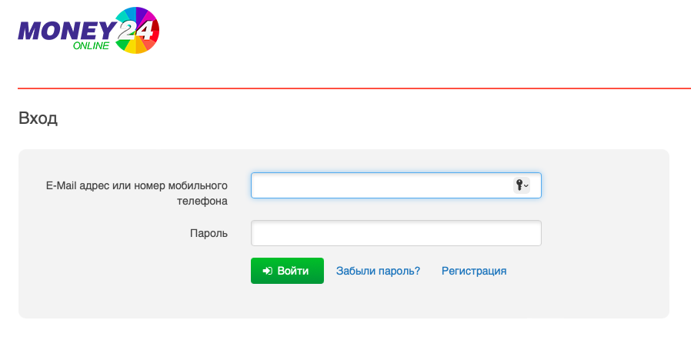Go to the Регистрация link

click(x=474, y=271)
